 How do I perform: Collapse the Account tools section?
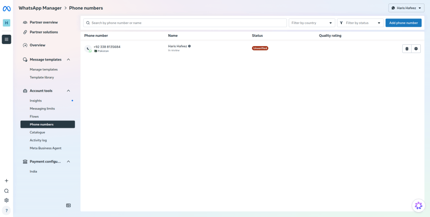pos(68,90)
